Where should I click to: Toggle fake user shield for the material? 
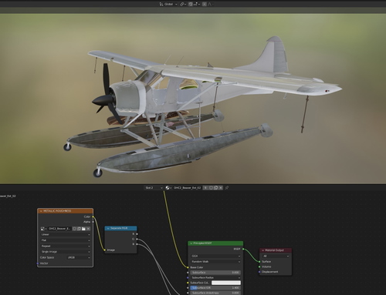211,188
